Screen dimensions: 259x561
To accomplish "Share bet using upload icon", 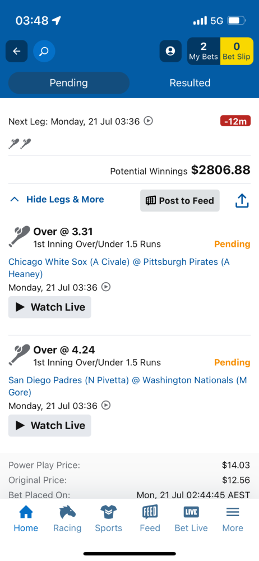I will (242, 201).
